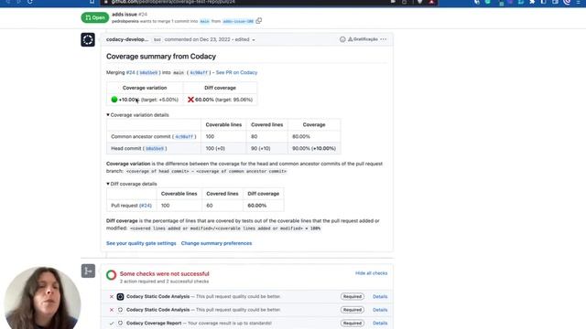The image size is (586, 329).
Task: Open See PR on Codacy link
Action: coord(236,72)
